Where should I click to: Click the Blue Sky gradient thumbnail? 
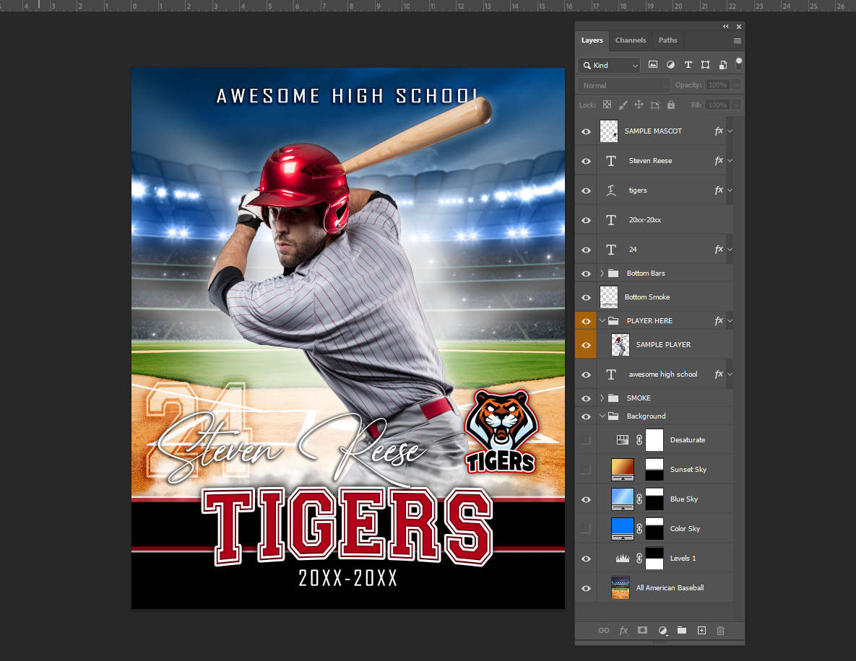pyautogui.click(x=623, y=499)
